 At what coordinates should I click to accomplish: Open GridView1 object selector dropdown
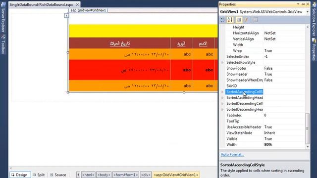308,12
